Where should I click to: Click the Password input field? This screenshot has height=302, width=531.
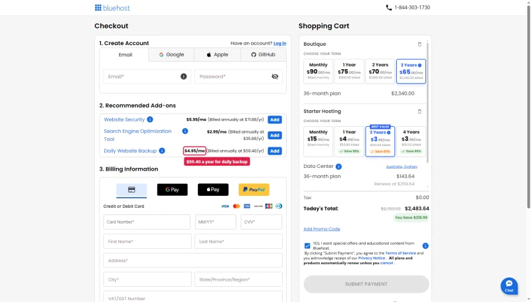238,76
